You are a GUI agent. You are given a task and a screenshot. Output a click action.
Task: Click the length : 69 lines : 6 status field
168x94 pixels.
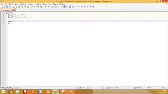tap(84, 88)
